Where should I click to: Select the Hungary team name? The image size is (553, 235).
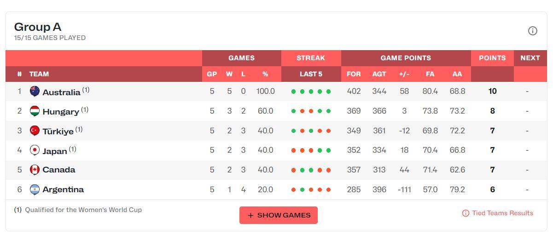click(60, 111)
